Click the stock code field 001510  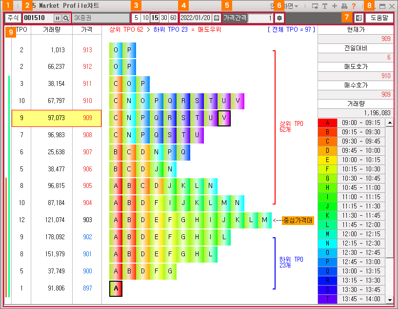(38, 18)
